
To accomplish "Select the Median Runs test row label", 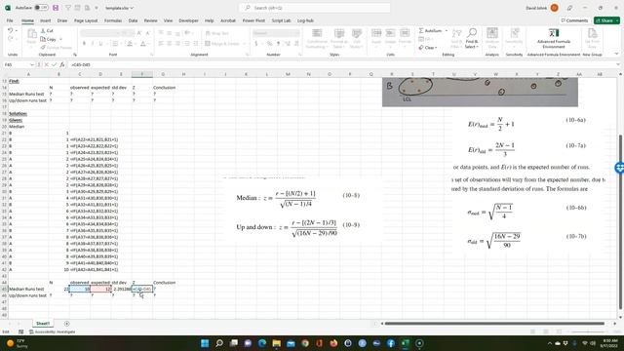I will point(26,289).
